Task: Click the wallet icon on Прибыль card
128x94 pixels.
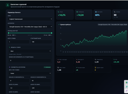Action: (77, 12)
